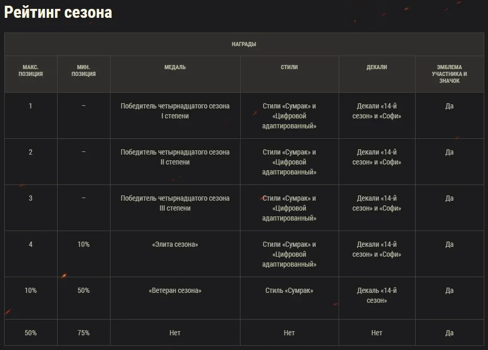This screenshot has width=488, height=350.
Task: Select "Нет" in the decals column
Action: coord(377,333)
